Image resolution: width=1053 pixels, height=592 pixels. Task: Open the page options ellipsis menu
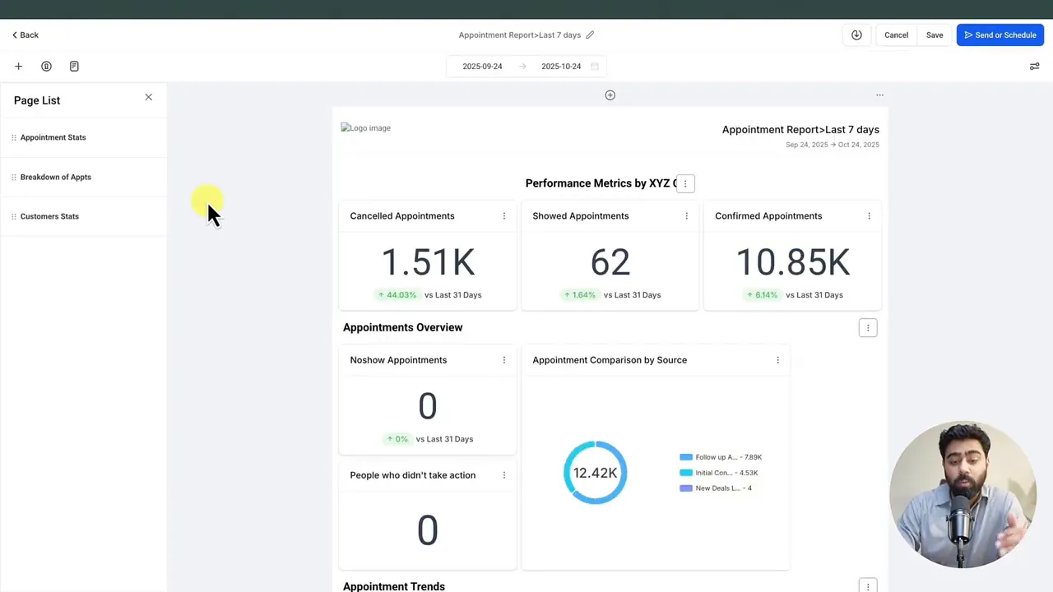879,95
